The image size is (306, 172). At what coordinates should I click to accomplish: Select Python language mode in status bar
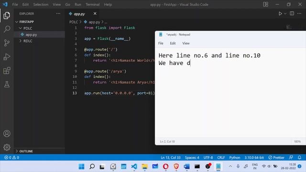pyautogui.click(x=235, y=157)
